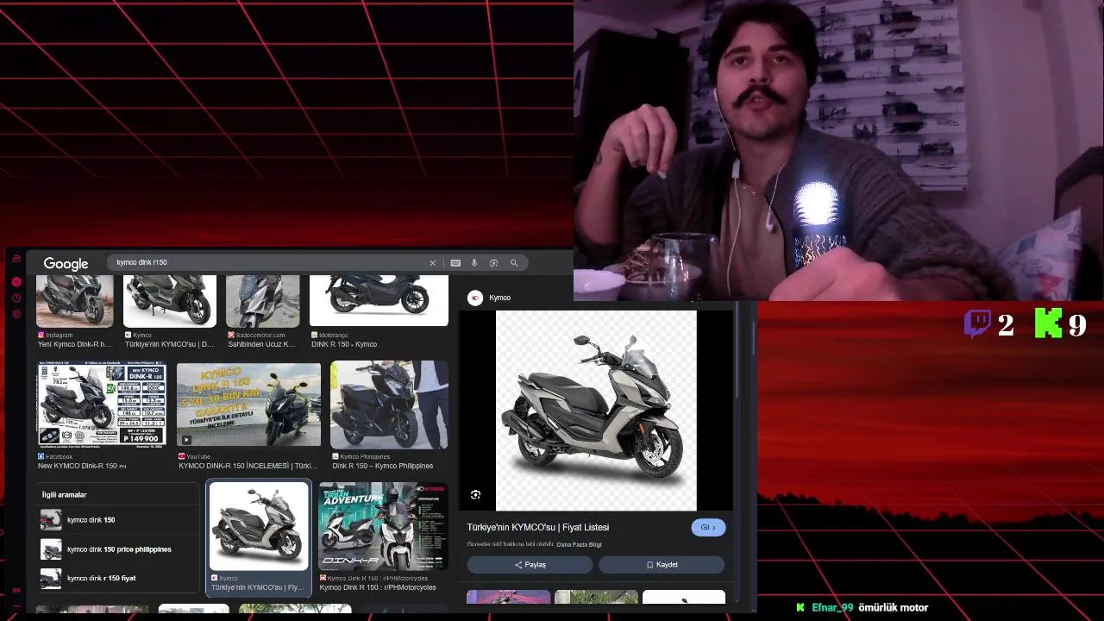Viewport: 1104px width, 621px height.
Task: Click the Kymco source name in preview header
Action: (499, 298)
